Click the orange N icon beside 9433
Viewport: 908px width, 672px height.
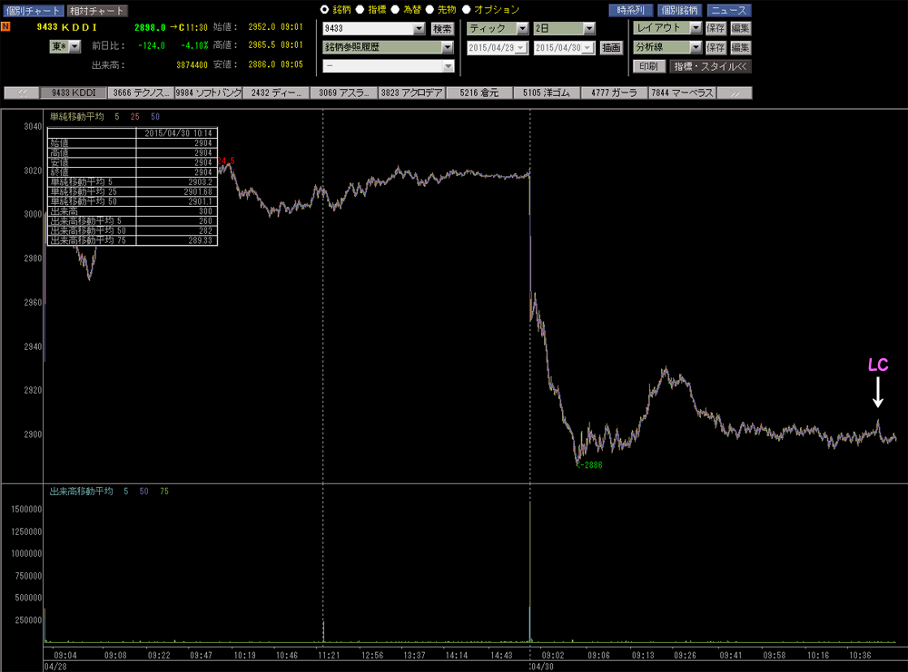pos(5,26)
